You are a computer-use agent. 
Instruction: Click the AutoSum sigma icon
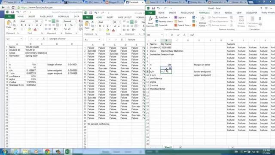157,17
